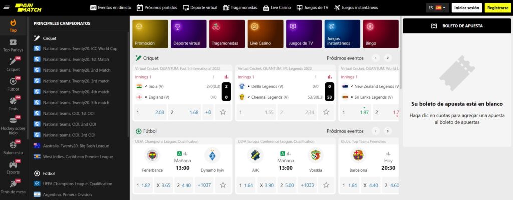The width and height of the screenshot is (513, 200).
Task: Open Juegos de TV in top menu
Action: point(312,8)
